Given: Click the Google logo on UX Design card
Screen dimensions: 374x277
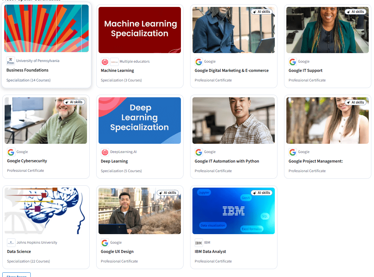Looking at the screenshot, I should tap(105, 243).
